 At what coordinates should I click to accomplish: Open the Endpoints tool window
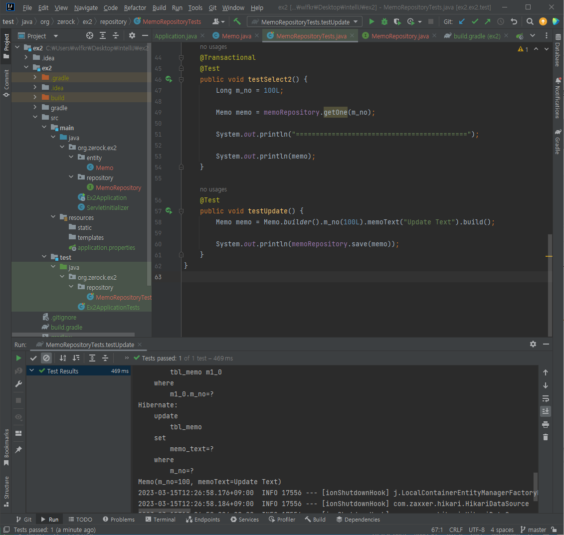(203, 520)
